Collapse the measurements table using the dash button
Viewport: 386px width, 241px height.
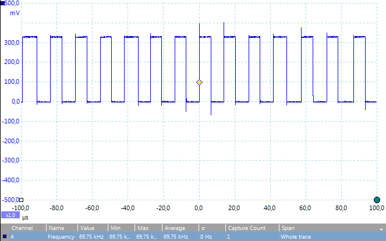(x=381, y=229)
